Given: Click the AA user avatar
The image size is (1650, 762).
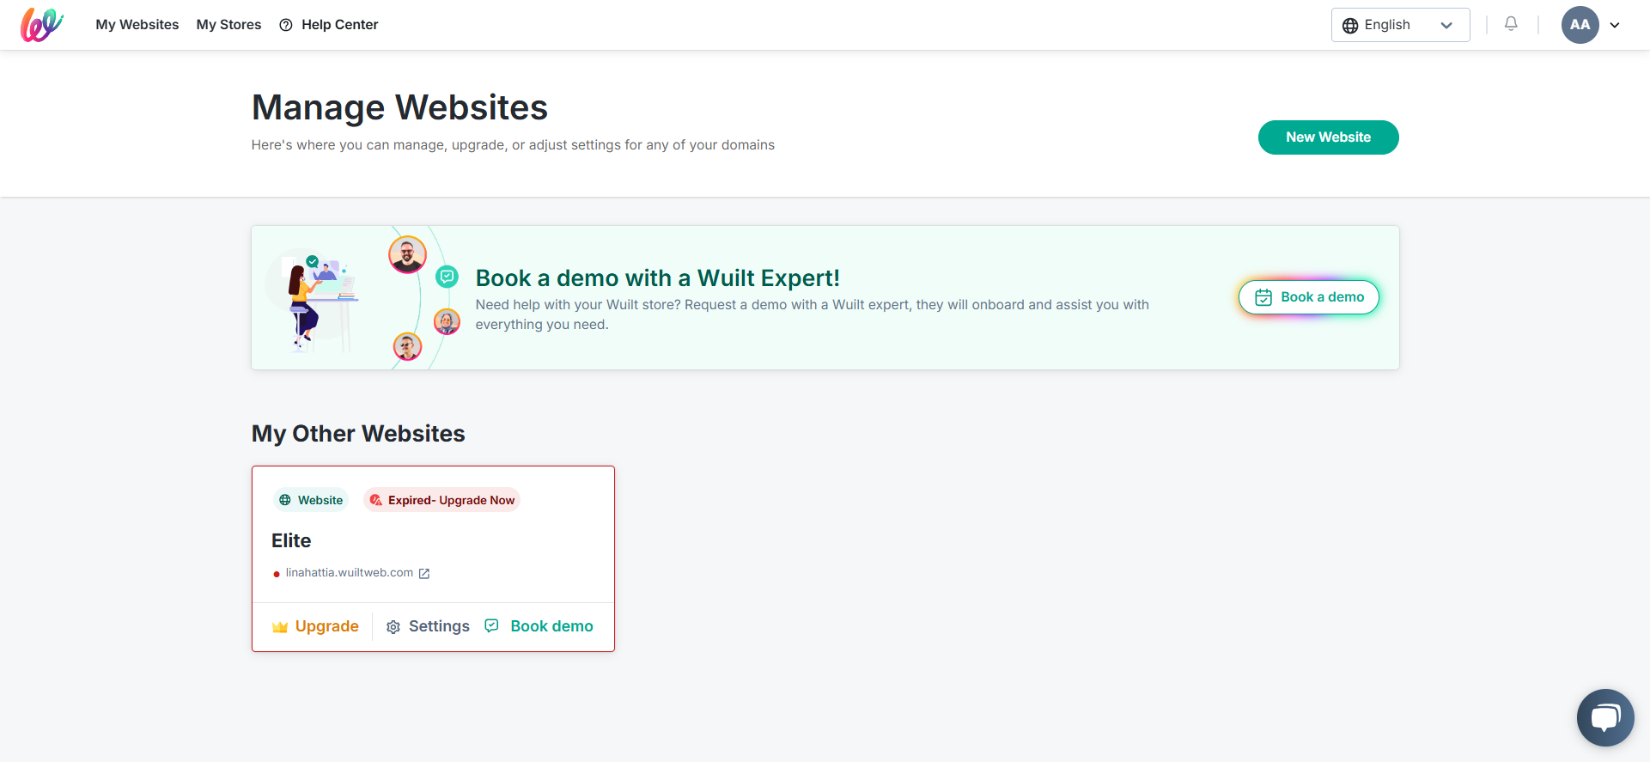Looking at the screenshot, I should coord(1580,25).
